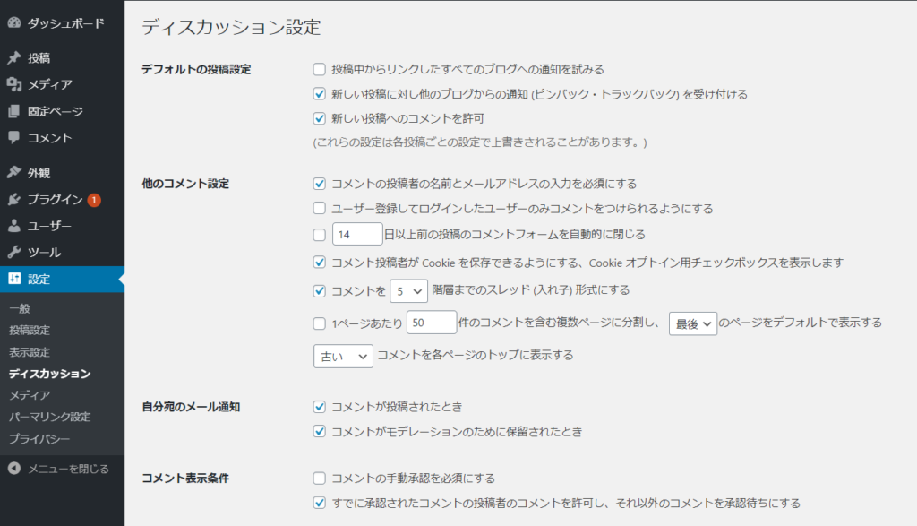Open the thread depth dropdown showing 5
The height and width of the screenshot is (526, 917).
(408, 290)
